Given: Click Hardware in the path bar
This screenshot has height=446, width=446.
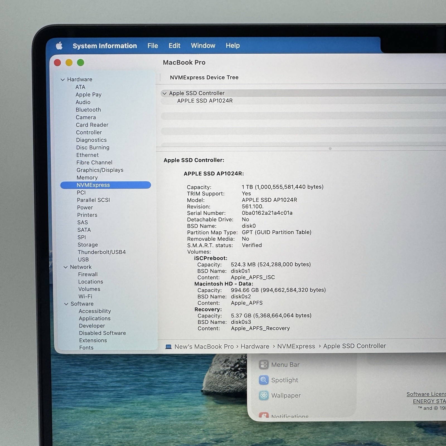Looking at the screenshot, I should pyautogui.click(x=255, y=346).
